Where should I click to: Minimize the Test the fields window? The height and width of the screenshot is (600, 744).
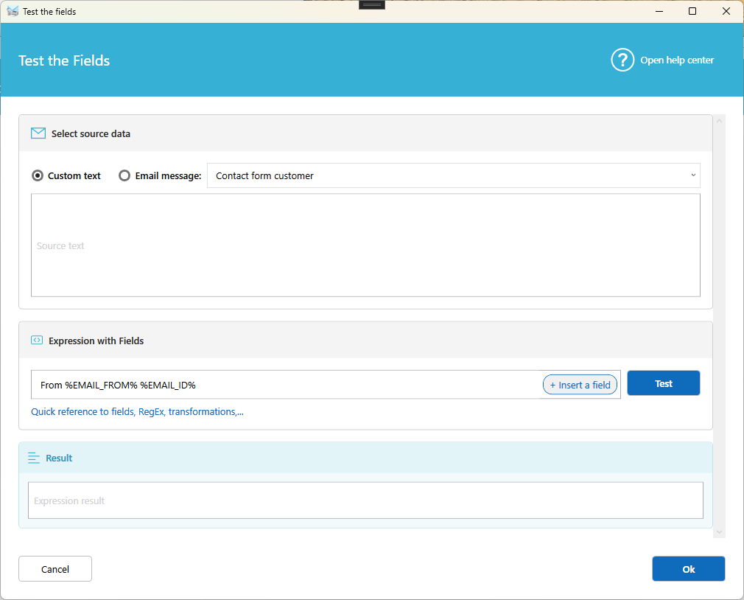click(x=659, y=11)
